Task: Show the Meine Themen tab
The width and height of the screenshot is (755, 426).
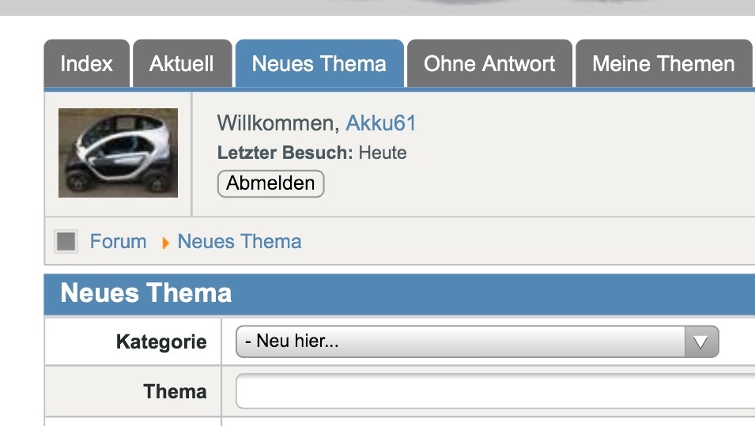Action: click(663, 64)
